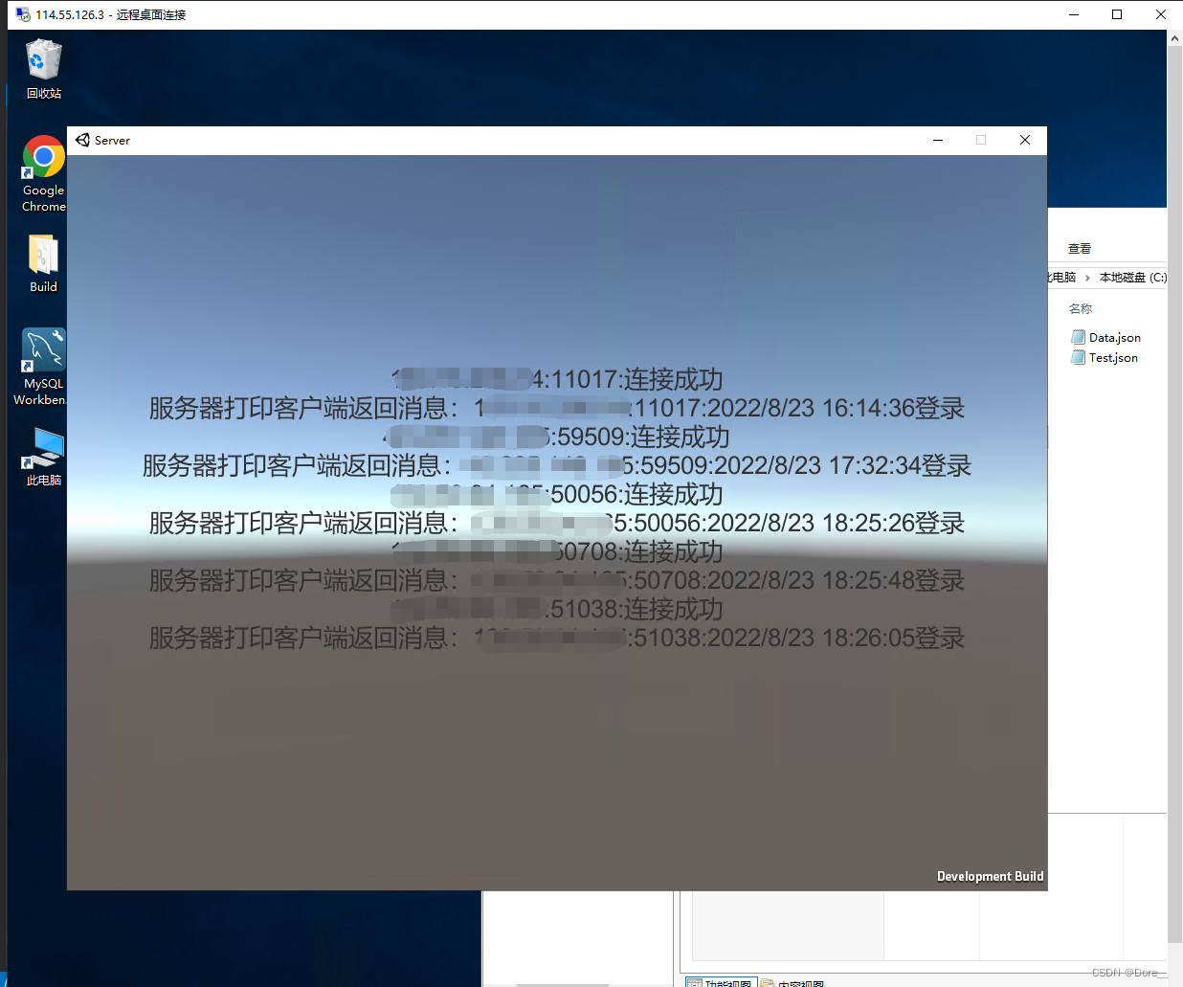Click the remote desktop icon in the title bar
1183x987 pixels.
click(x=20, y=13)
